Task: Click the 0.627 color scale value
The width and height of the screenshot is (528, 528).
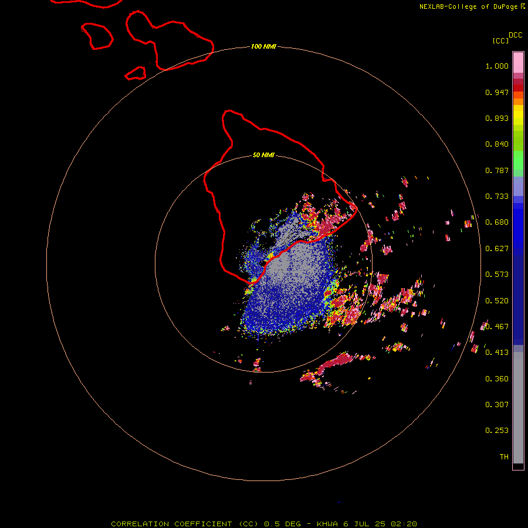Action: [x=497, y=249]
